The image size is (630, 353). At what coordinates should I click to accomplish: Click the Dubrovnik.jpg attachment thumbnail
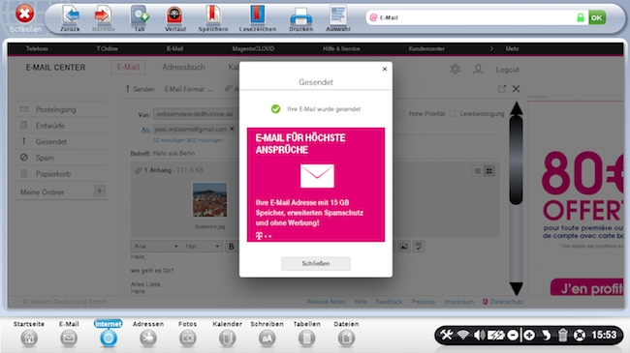[209, 200]
